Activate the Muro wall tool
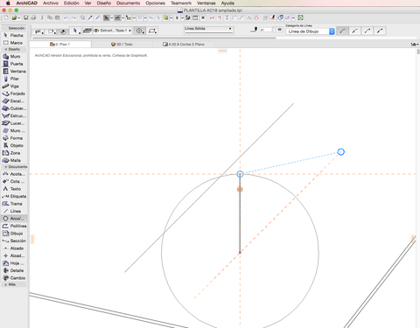420x328 pixels. click(14, 56)
